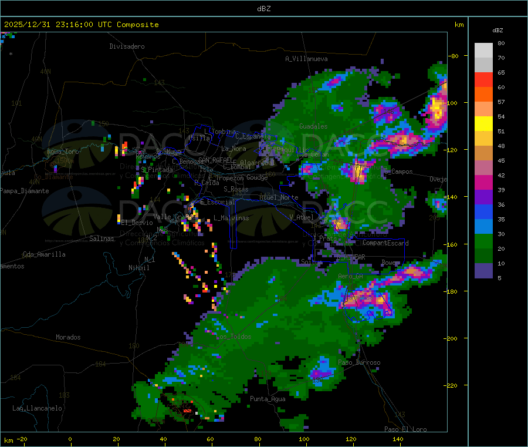Click the km label at top right
528x447 pixels.
click(459, 25)
